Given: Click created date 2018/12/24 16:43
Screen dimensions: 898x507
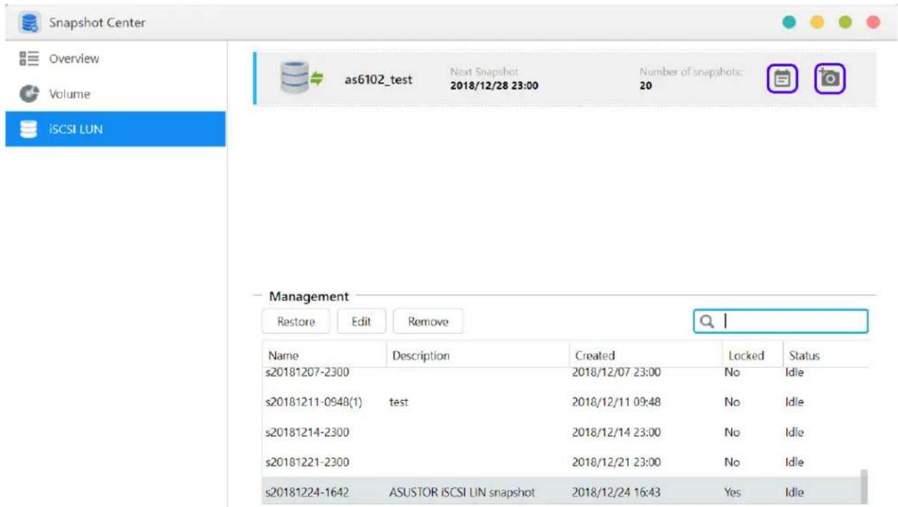Looking at the screenshot, I should pos(616,493).
